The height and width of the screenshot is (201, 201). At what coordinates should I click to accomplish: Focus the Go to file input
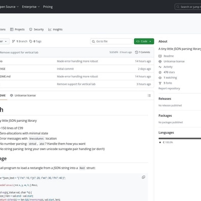click(x=111, y=41)
